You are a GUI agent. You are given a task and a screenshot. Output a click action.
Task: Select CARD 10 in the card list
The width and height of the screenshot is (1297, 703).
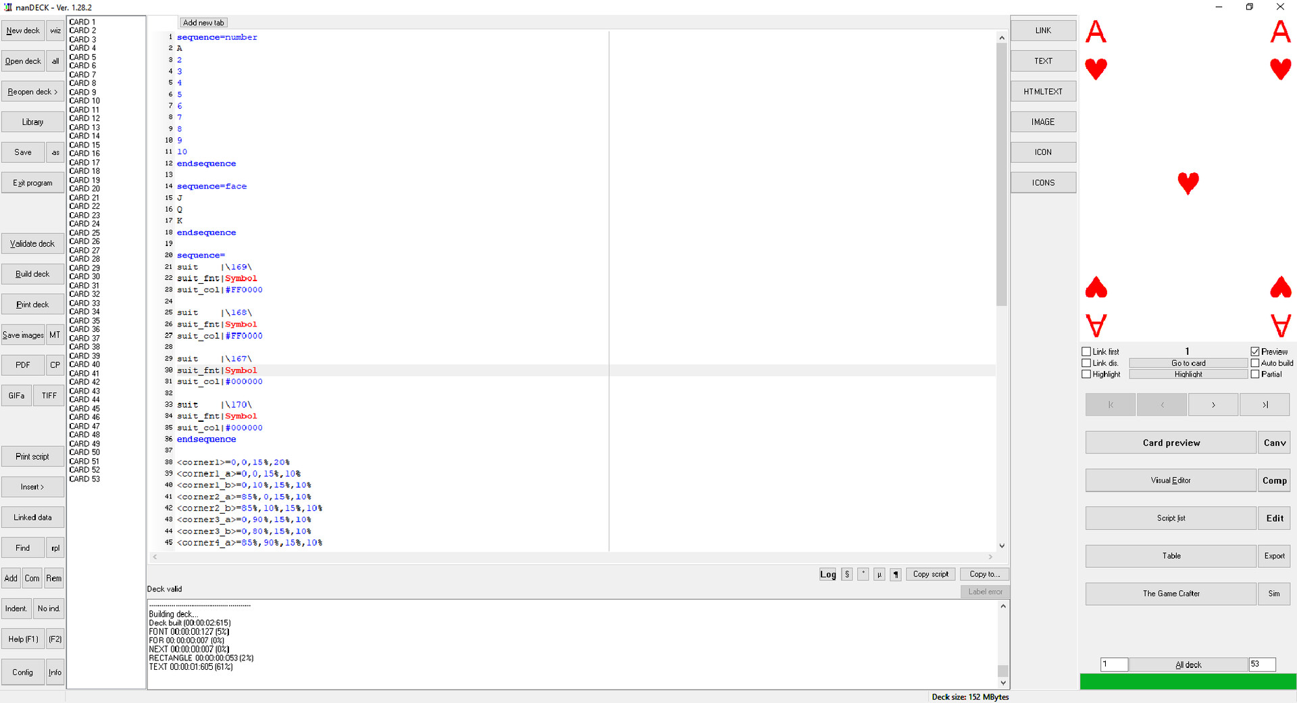click(x=84, y=101)
